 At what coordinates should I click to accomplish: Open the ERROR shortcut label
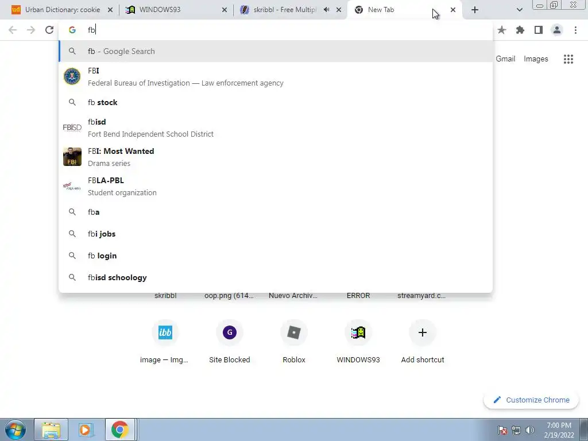pos(358,296)
